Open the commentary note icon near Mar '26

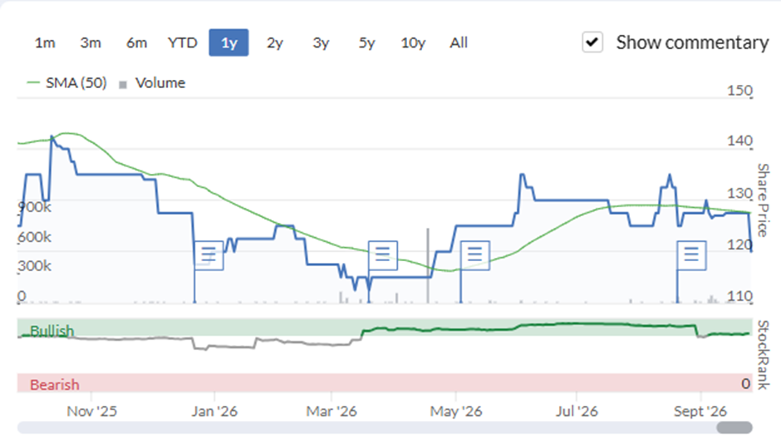coord(382,255)
